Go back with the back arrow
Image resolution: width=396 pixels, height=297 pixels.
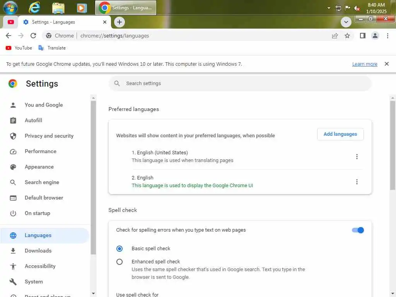(9, 36)
